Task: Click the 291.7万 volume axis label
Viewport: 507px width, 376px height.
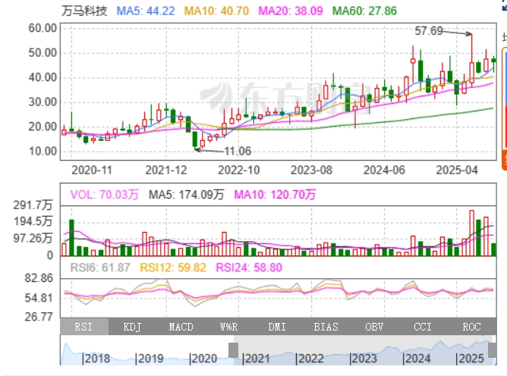Action: click(x=33, y=205)
